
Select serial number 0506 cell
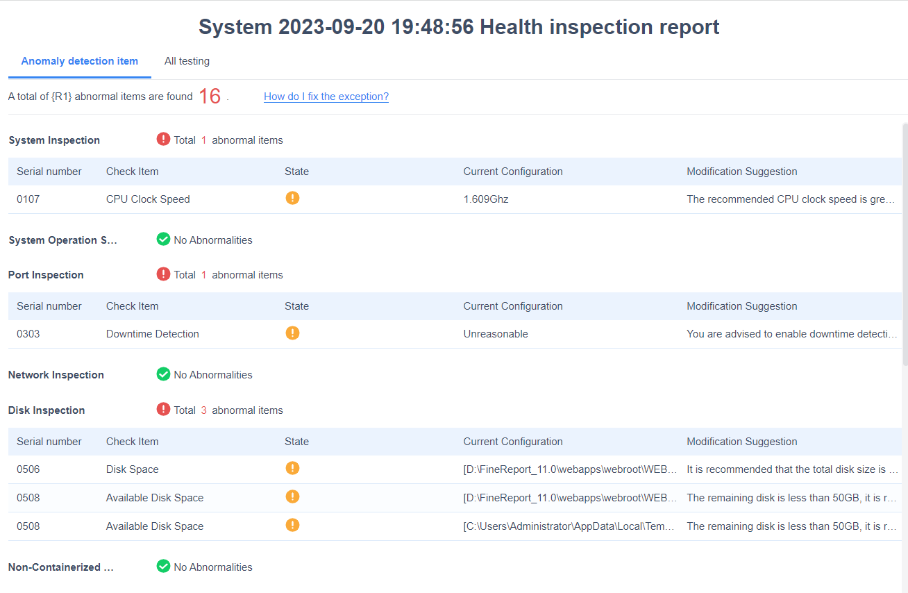tap(28, 469)
